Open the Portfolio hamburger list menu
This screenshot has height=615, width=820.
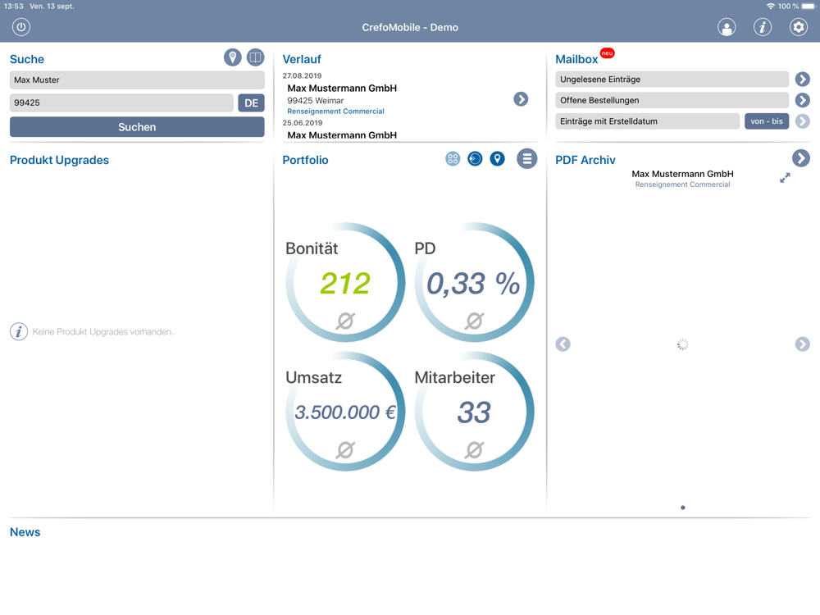[x=527, y=159]
